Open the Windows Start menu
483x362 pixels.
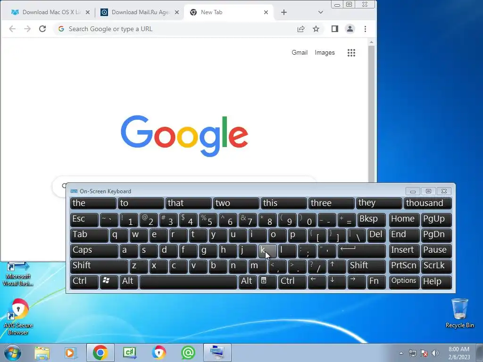(13, 353)
